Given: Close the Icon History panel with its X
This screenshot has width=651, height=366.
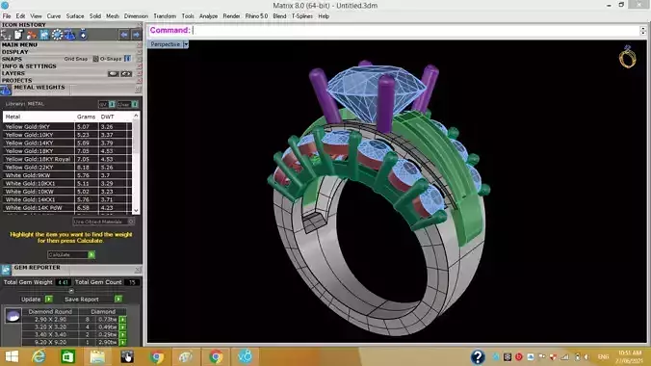Looking at the screenshot, I should pos(140,25).
